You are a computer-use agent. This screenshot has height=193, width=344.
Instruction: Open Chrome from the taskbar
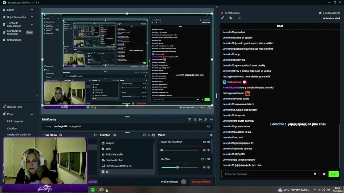[101, 190]
